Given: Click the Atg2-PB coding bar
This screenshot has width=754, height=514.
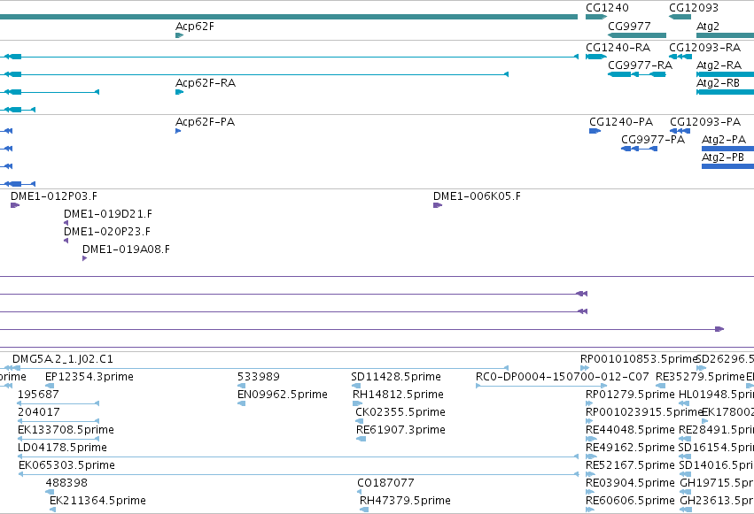Looking at the screenshot, I should [727, 166].
